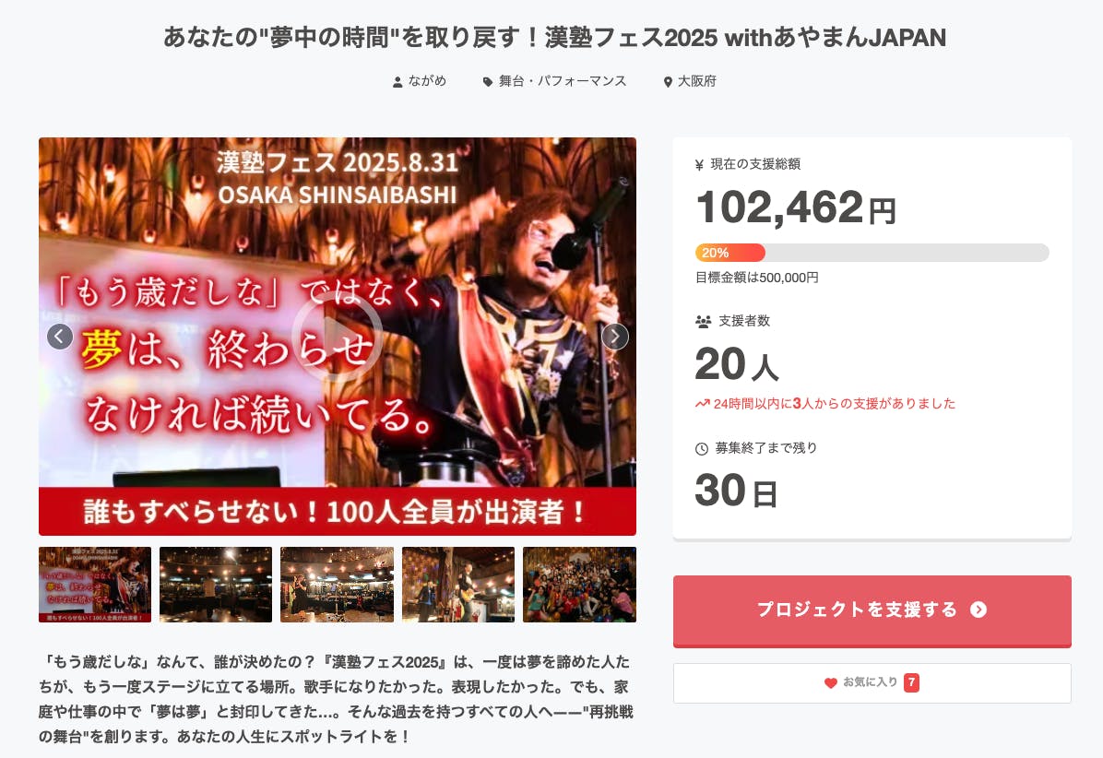This screenshot has height=758, width=1103.
Task: Open the ながめ owner profile link
Action: point(427,81)
